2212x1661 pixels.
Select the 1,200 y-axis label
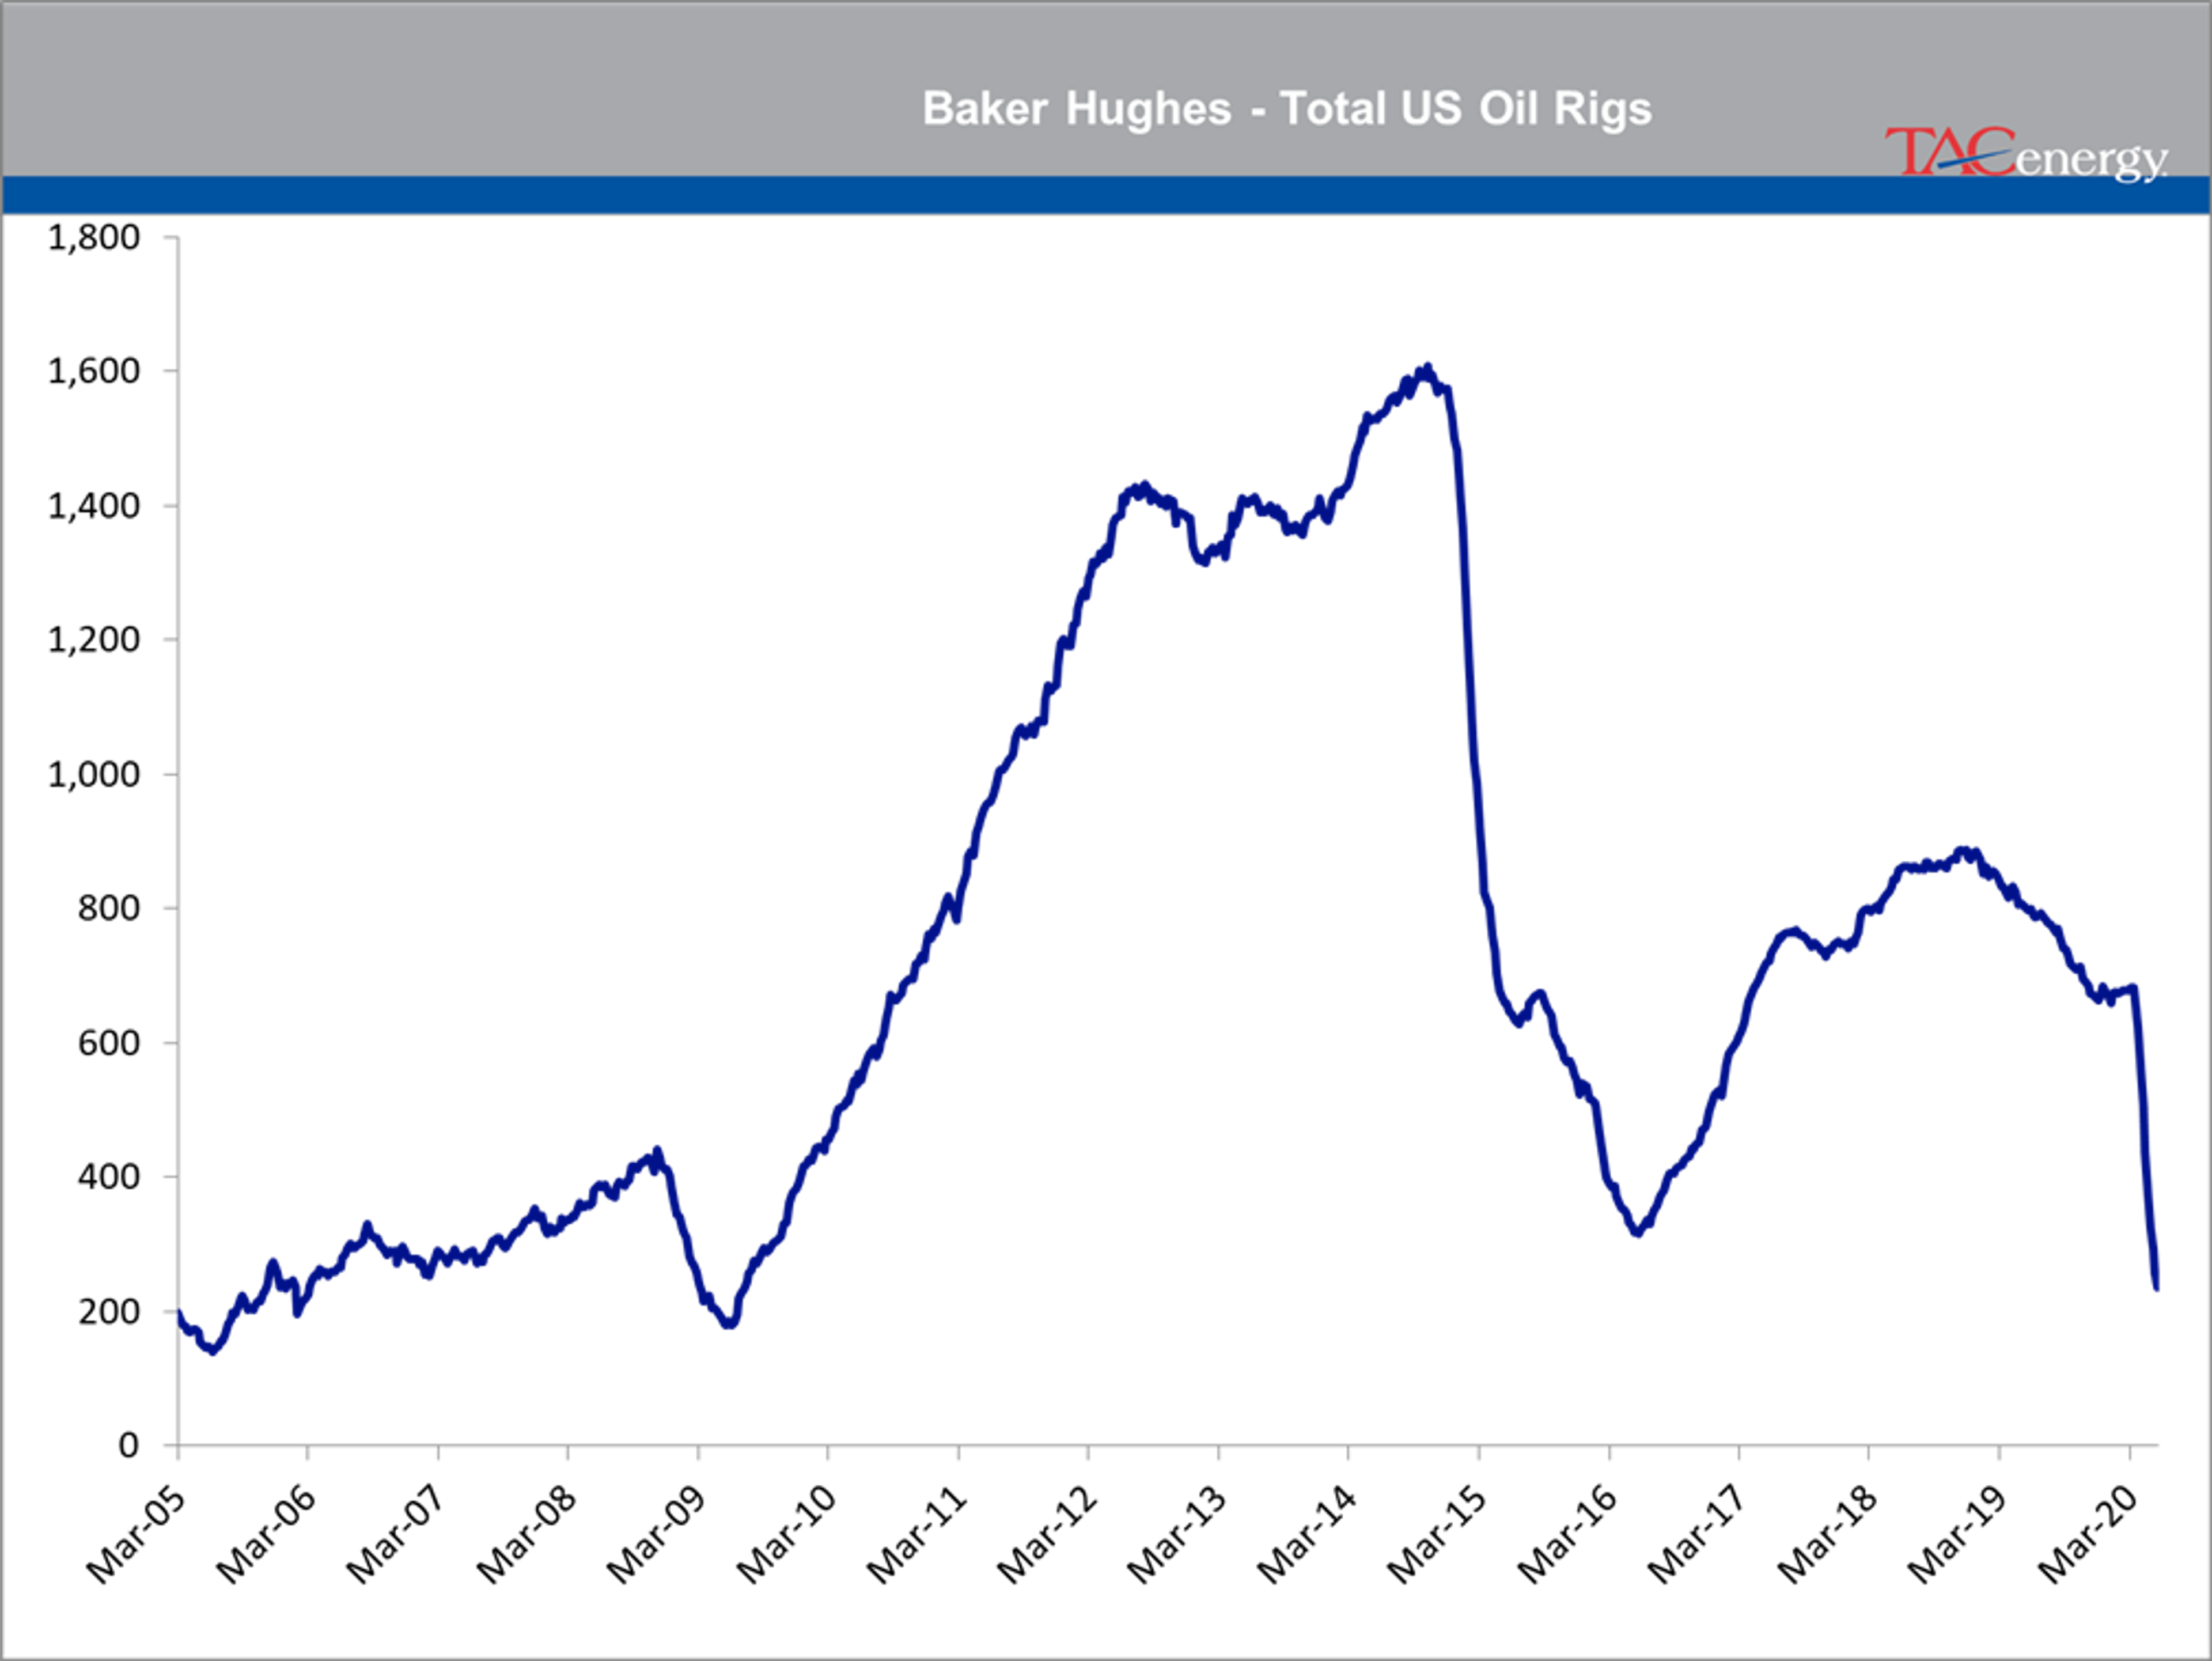pyautogui.click(x=94, y=639)
